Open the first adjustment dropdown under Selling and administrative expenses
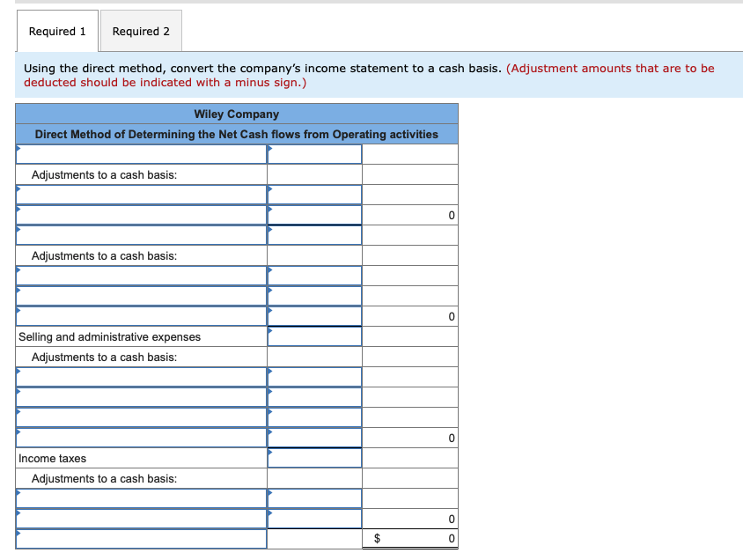This screenshot has height=553, width=743. coord(141,376)
